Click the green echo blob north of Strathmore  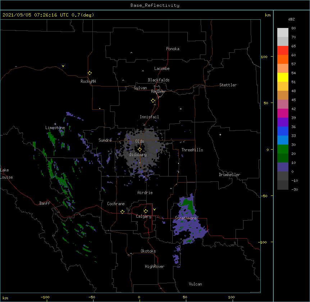tap(188, 205)
